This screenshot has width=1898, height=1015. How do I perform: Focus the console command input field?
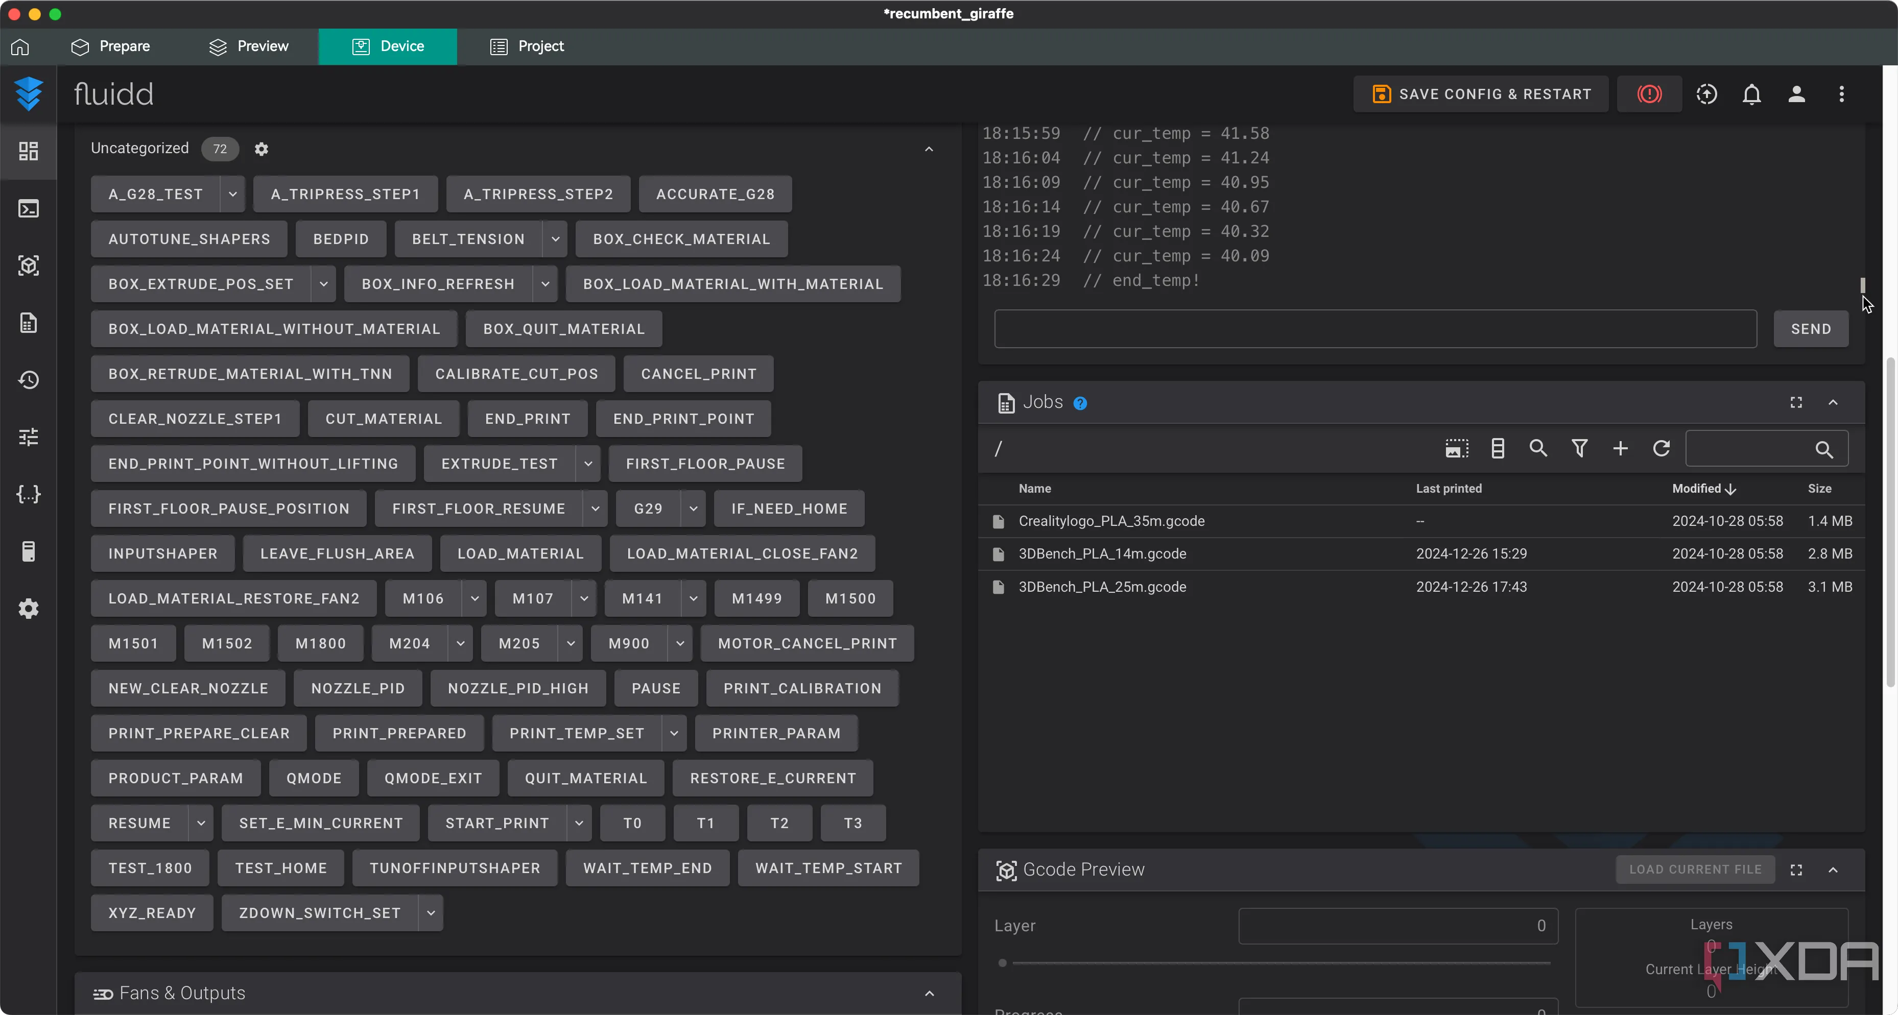(1375, 329)
